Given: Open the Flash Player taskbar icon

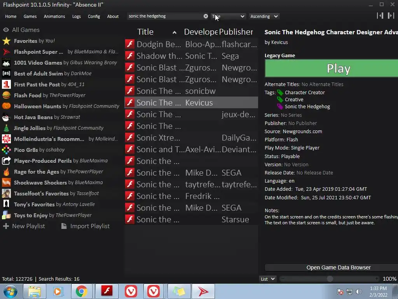Looking at the screenshot, I should pyautogui.click(x=107, y=291).
